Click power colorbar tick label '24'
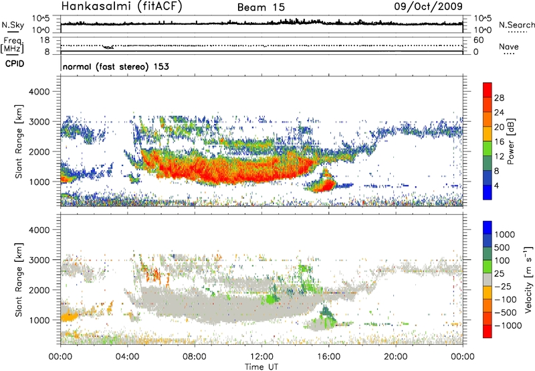The width and height of the screenshot is (535, 371). [499, 113]
